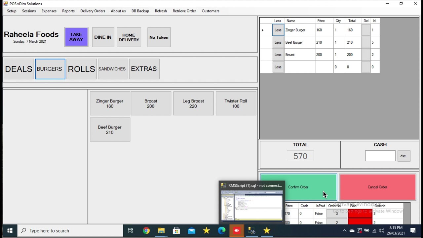Select the HOME DELIVERY order type
The height and width of the screenshot is (238, 423).
coord(129,37)
